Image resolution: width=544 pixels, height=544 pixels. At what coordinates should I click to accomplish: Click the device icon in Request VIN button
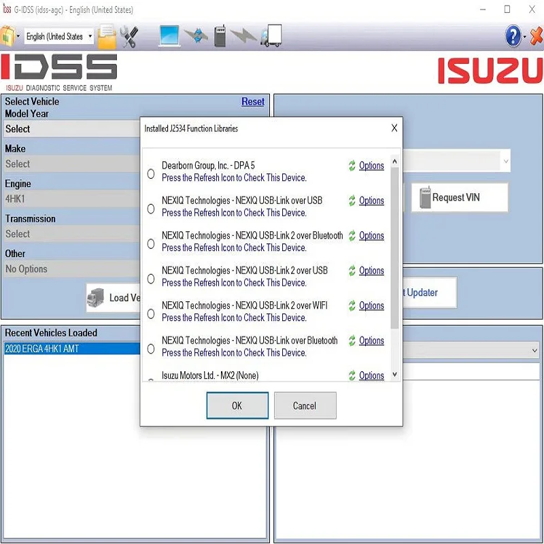coord(425,197)
